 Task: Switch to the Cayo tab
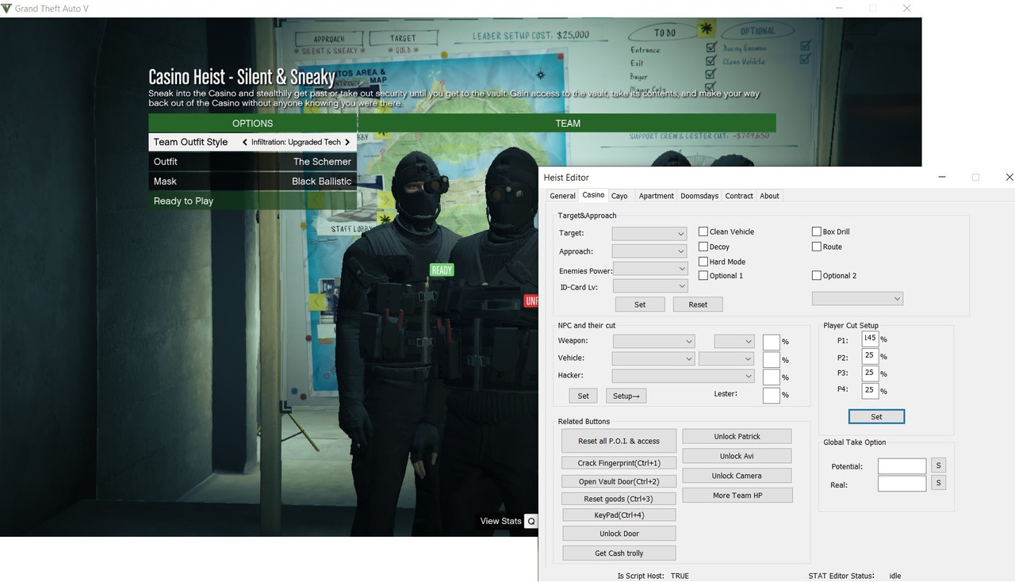(x=619, y=196)
